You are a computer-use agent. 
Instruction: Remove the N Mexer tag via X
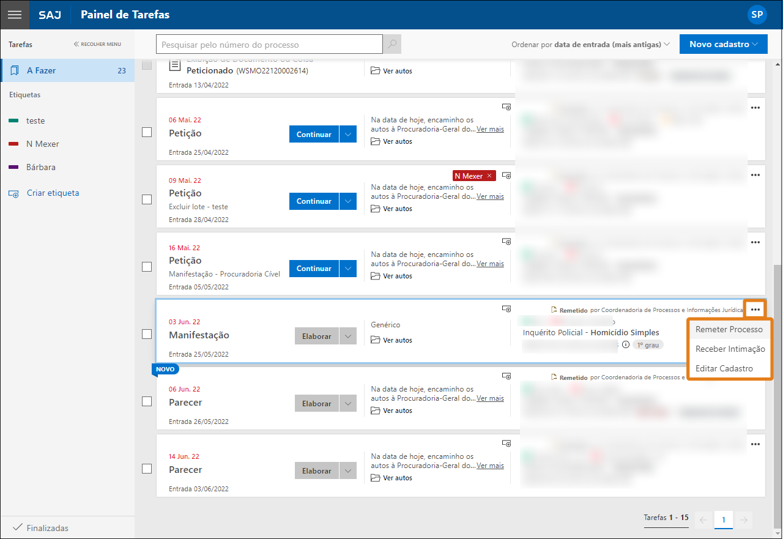(489, 176)
